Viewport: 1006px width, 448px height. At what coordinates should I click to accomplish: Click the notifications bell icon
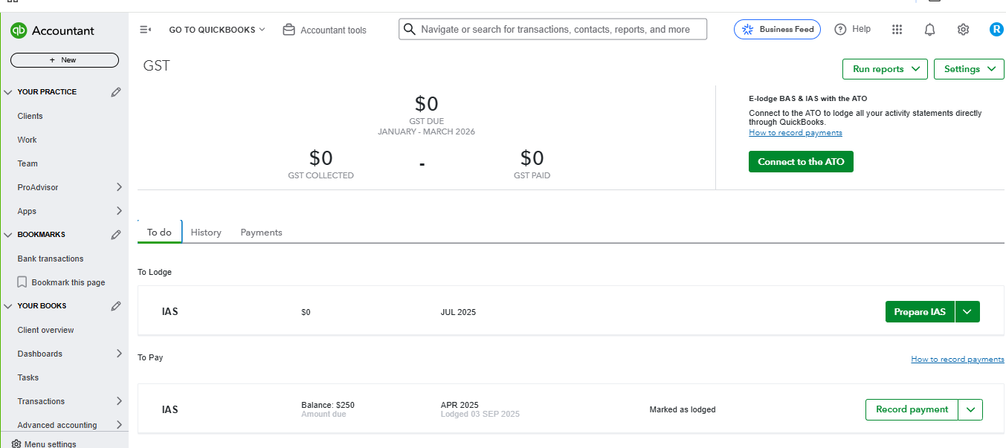point(929,30)
